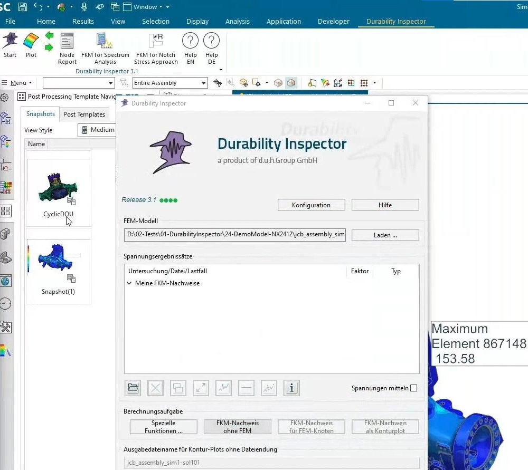Click the Name column header
This screenshot has width=528, height=470.
pyautogui.click(x=36, y=143)
